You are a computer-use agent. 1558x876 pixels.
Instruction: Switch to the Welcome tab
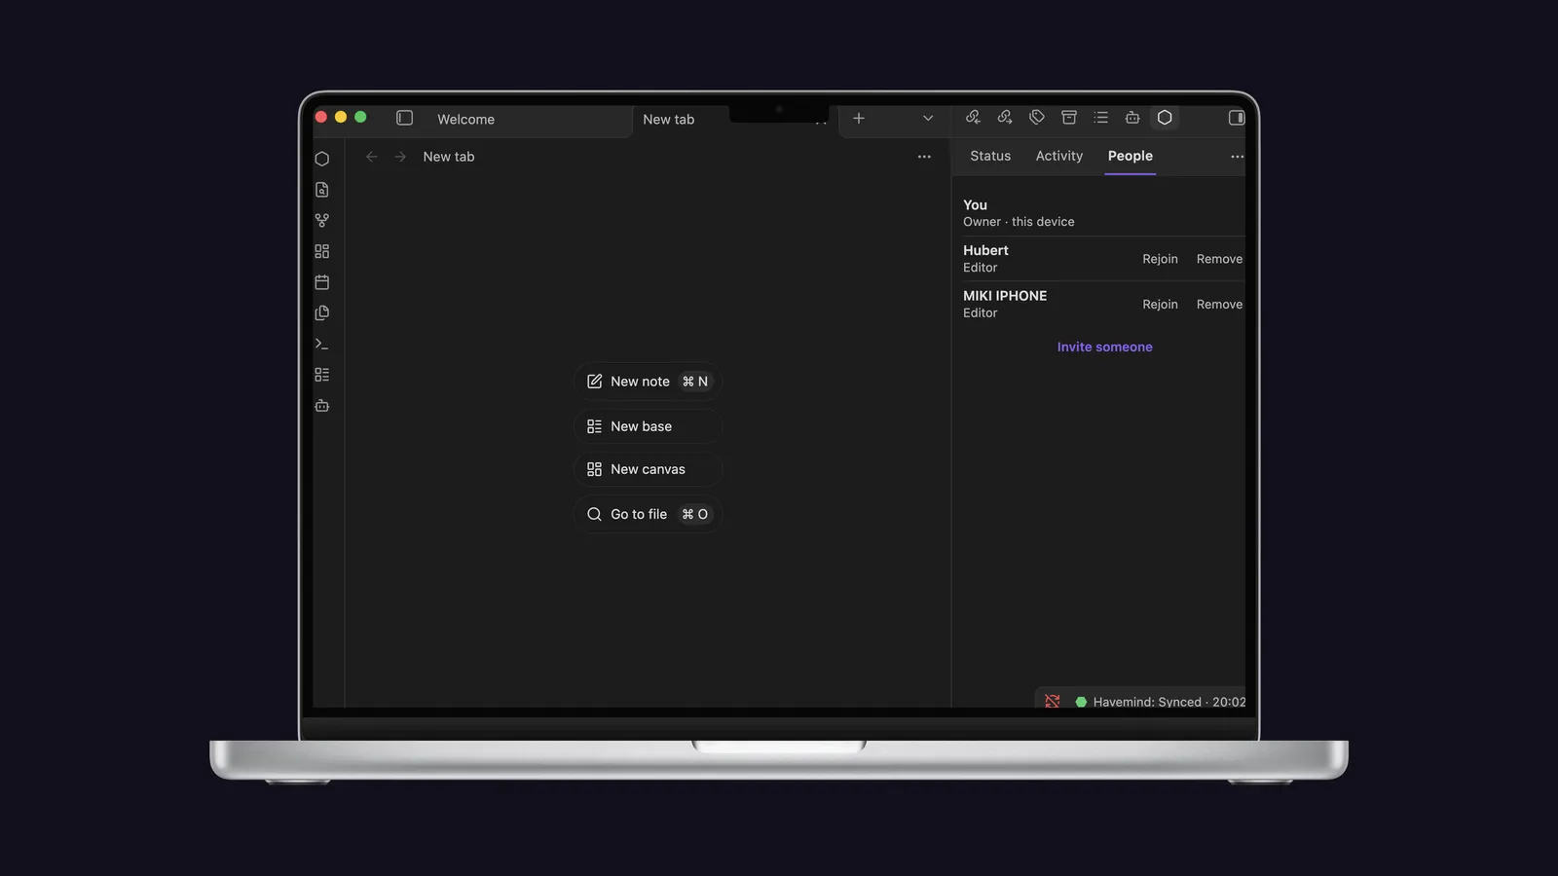point(465,120)
